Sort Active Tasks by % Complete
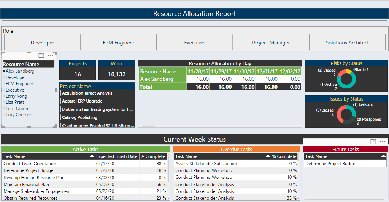 click(153, 156)
